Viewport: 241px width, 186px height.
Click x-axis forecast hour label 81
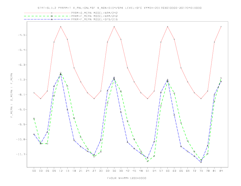pyautogui.click(x=215, y=171)
